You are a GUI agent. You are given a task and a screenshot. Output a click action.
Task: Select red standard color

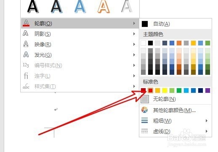tap(150, 90)
